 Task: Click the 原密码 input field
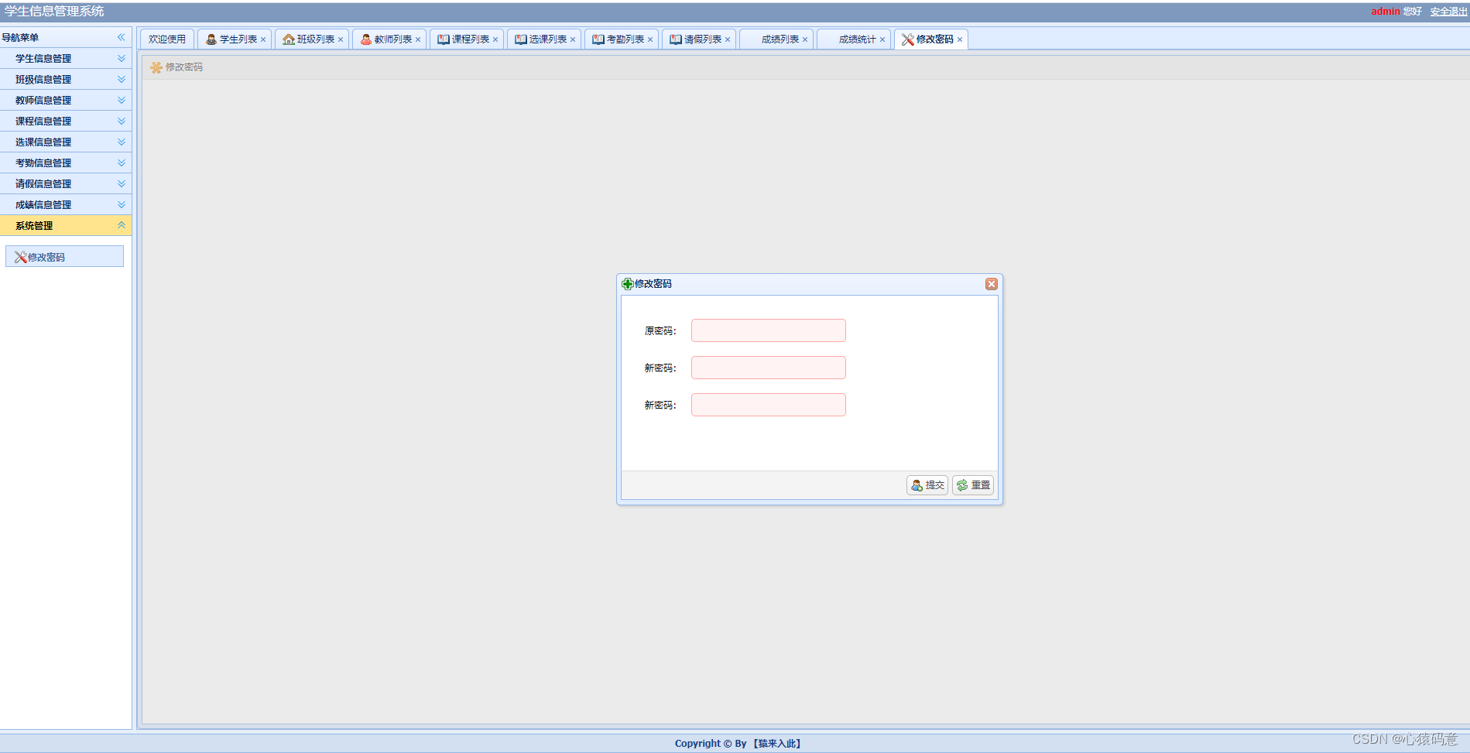(768, 330)
